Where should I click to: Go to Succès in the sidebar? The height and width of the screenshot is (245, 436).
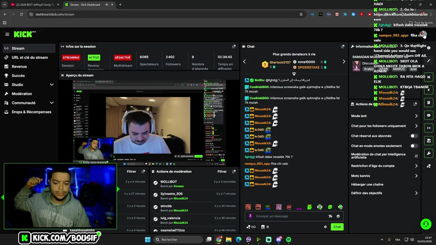pos(29,76)
